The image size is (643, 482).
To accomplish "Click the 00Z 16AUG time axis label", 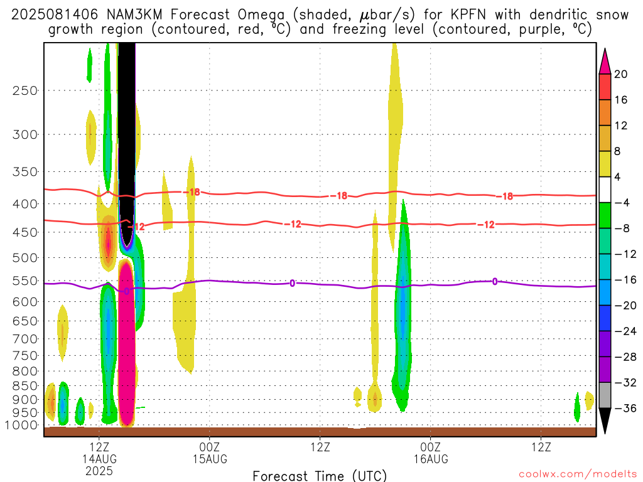I will (x=431, y=453).
